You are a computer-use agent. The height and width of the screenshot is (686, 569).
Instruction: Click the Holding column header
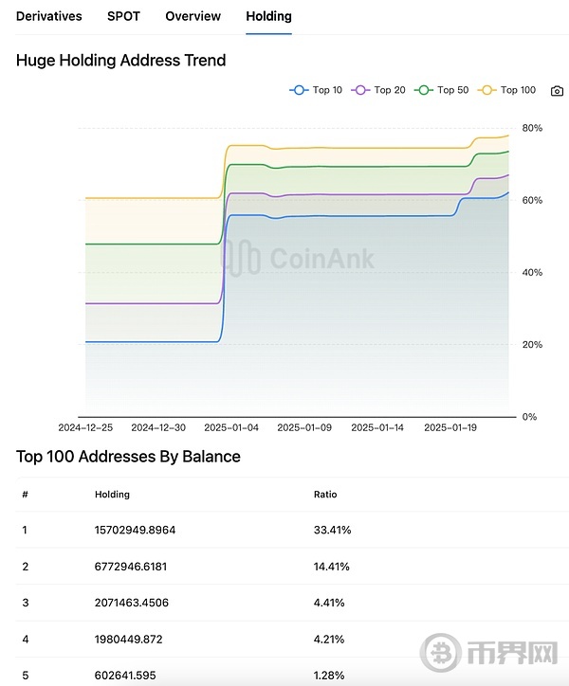coord(112,495)
